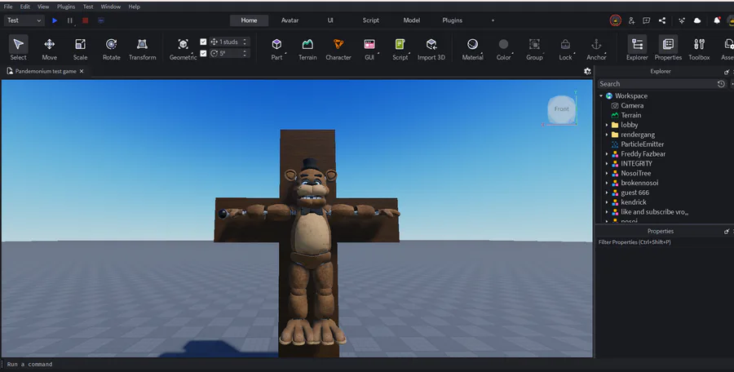Viewport: 734px width, 372px height.
Task: Collapse the Workspace tree node
Action: 601,96
